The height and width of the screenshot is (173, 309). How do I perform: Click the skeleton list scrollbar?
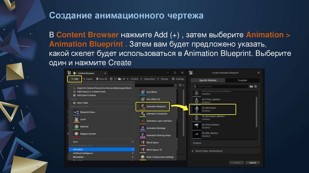pyautogui.click(x=256, y=112)
